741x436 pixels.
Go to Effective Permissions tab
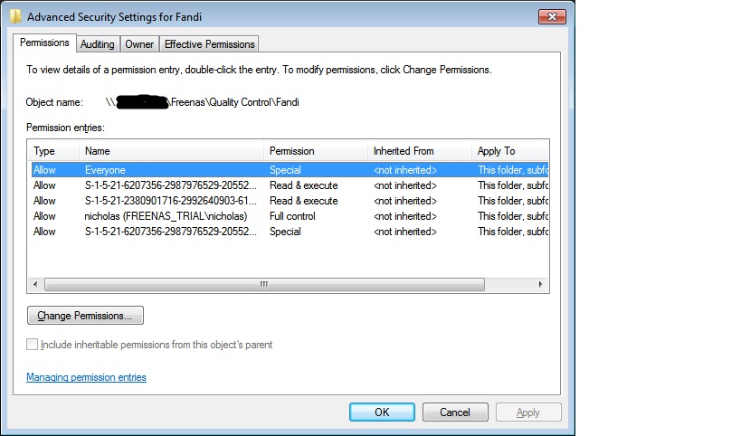tap(209, 44)
